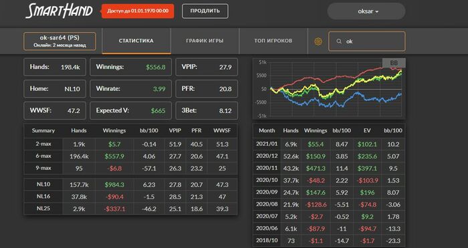Click the $235.6 EV for 2020/12
The height and width of the screenshot is (248, 468).
367,156
